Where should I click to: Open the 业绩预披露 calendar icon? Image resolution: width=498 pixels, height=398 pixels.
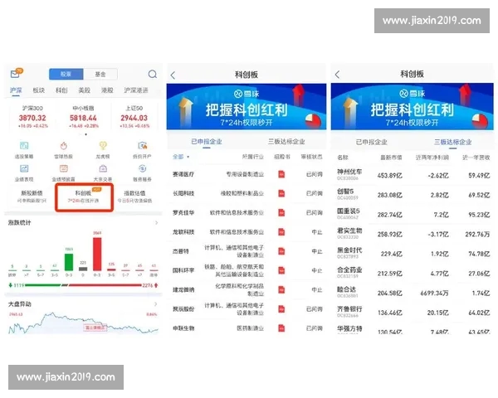point(64,168)
